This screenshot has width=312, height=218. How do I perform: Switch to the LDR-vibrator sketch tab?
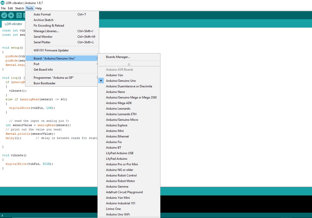13,24
